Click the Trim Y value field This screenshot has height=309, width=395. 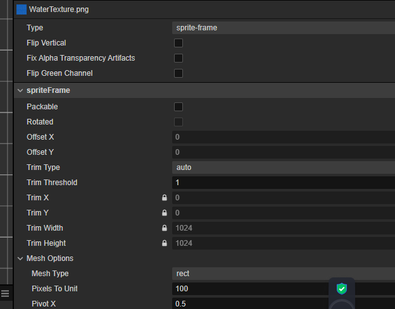coord(284,213)
